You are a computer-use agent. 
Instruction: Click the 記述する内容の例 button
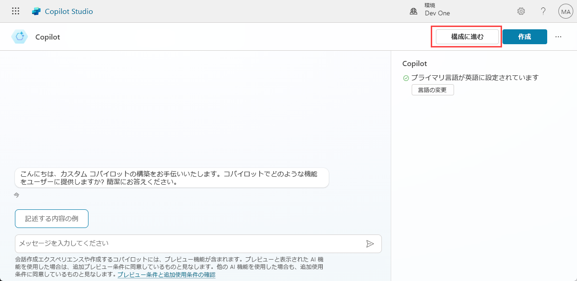[x=52, y=219]
